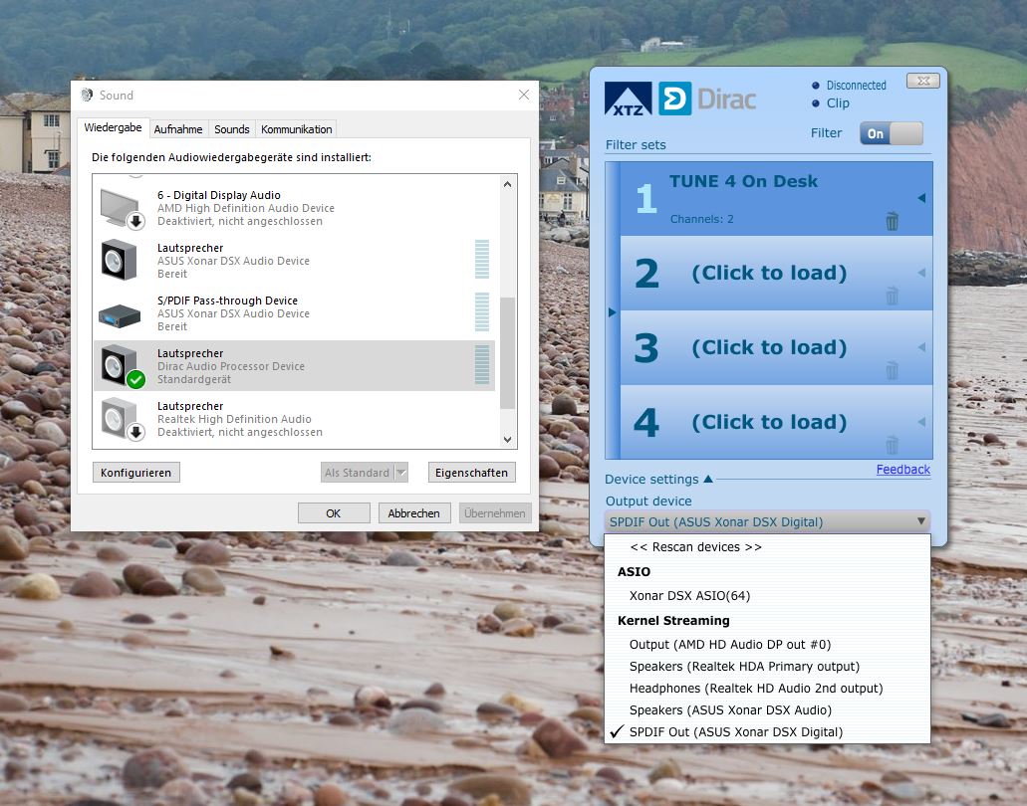The width and height of the screenshot is (1027, 806).
Task: Click trash icon of filter slot 4
Action: coord(893,445)
